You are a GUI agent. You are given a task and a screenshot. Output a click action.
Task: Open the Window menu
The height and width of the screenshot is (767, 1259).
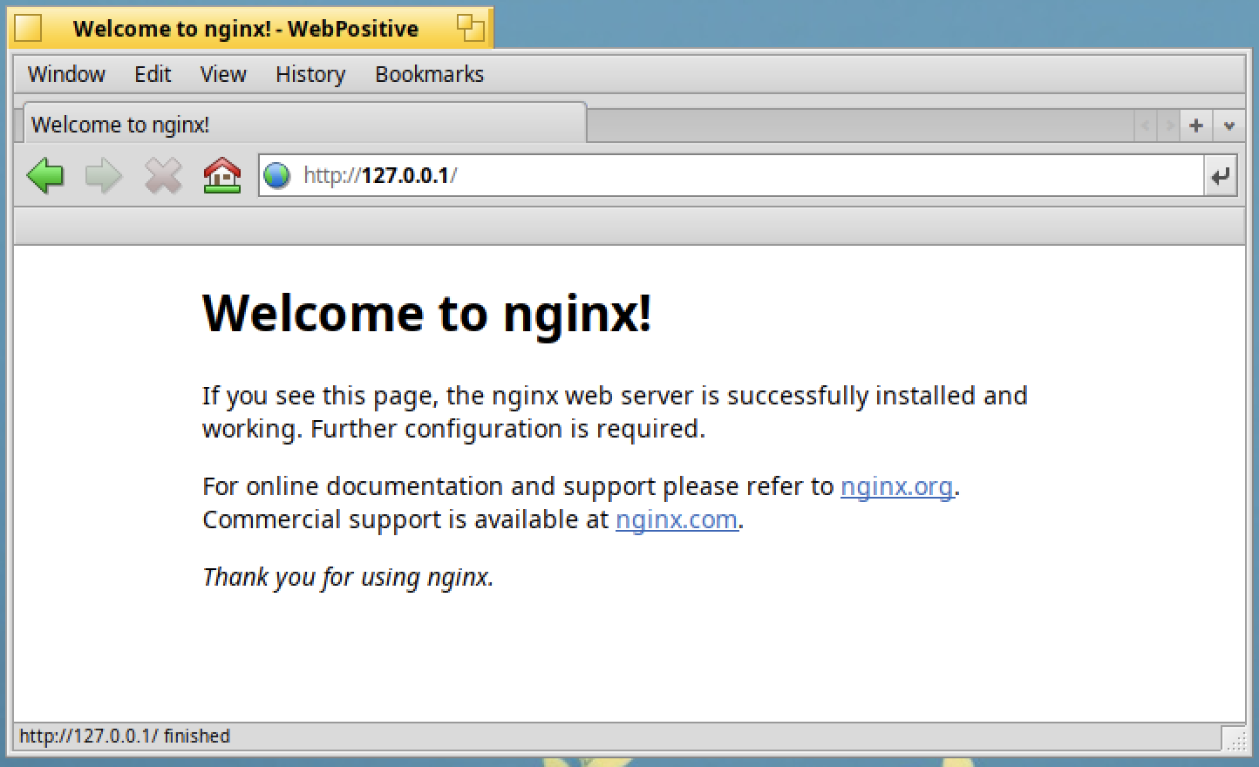(66, 74)
